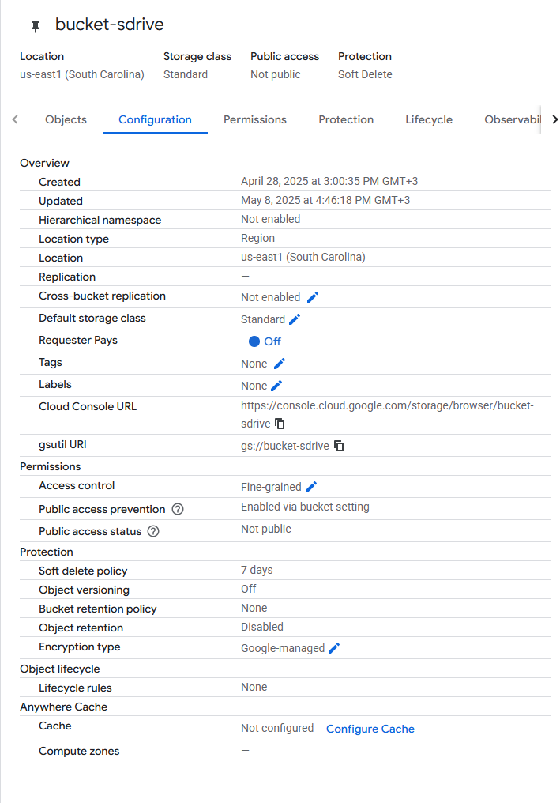Select the Configuration tab
Image resolution: width=560 pixels, height=803 pixels.
[155, 119]
